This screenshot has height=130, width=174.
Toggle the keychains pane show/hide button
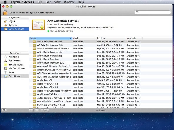point(4,110)
